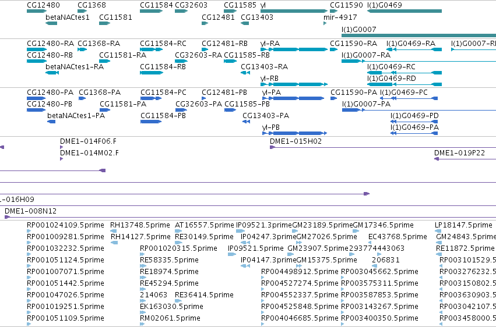Click BAC clone DME1-019P22
This screenshot has width=496, height=327.
[465, 159]
